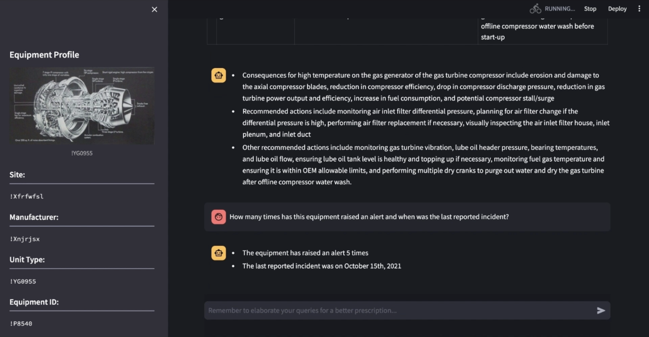The height and width of the screenshot is (337, 649).
Task: Click the bot avatar beside the alert count reply
Action: (218, 253)
